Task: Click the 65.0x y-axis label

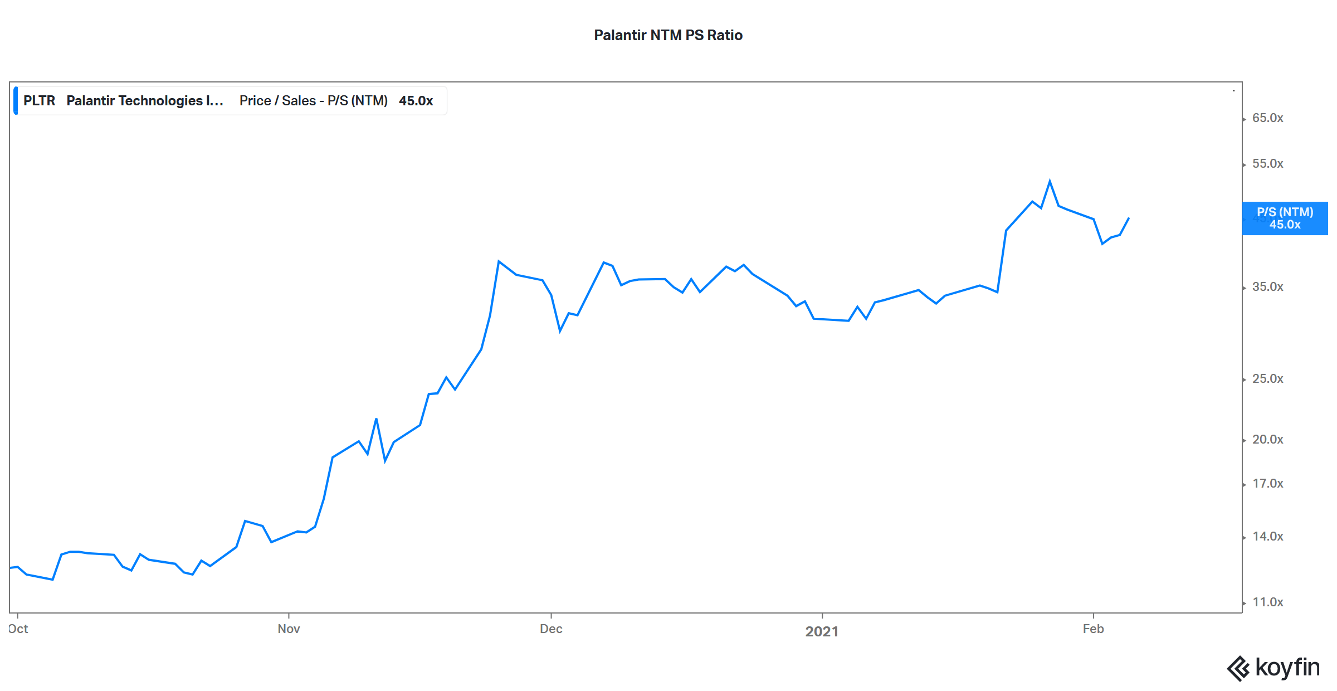Action: click(1267, 118)
